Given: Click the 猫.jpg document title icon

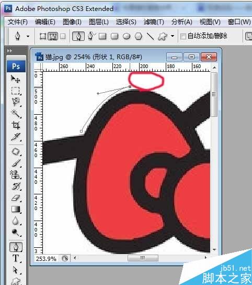Looking at the screenshot, I should (39, 57).
